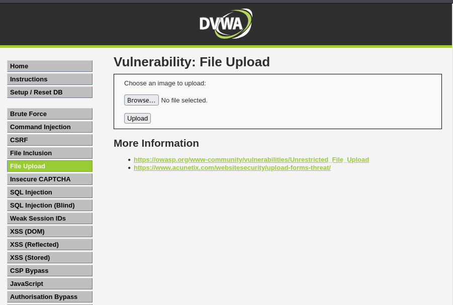Open the XSS (DOM) page

click(x=49, y=232)
